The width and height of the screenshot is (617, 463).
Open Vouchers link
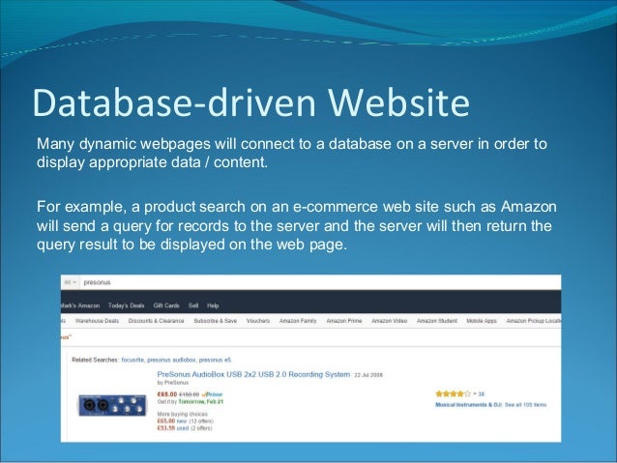(258, 321)
